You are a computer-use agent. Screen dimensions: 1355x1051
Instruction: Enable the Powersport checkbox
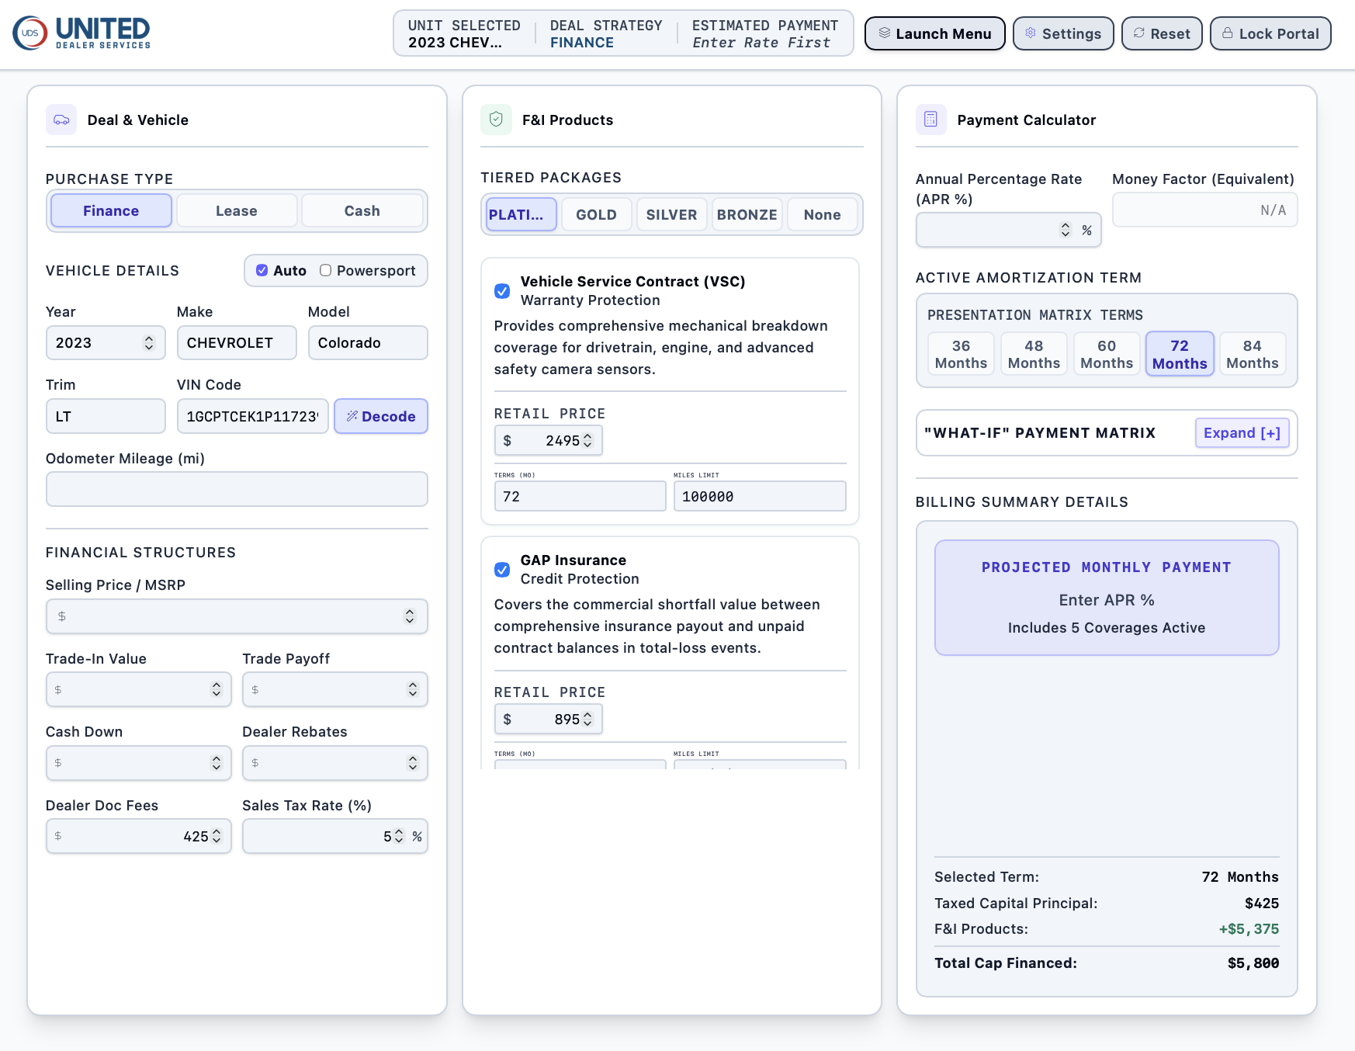(326, 270)
